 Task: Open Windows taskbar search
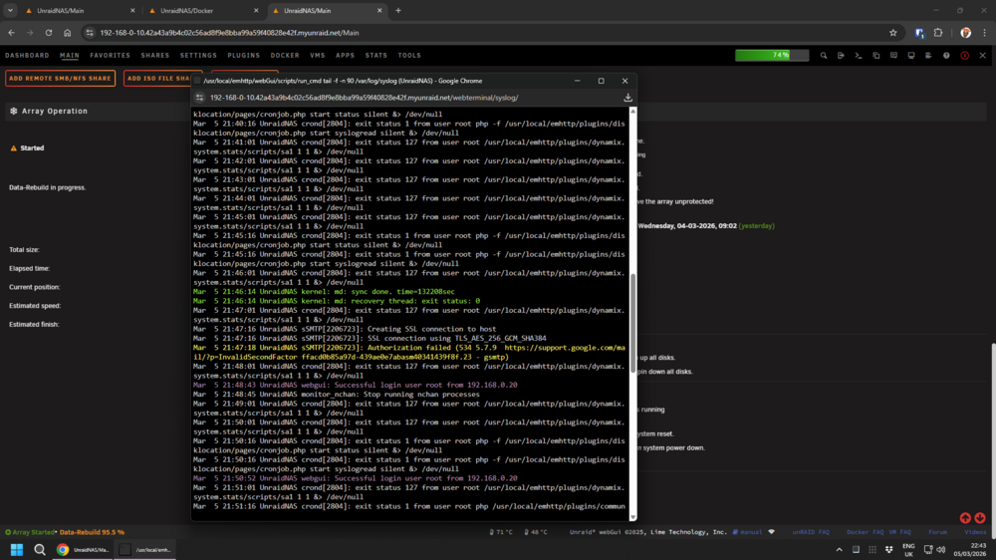40,550
